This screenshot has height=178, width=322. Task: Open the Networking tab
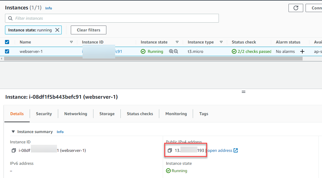tap(76, 114)
